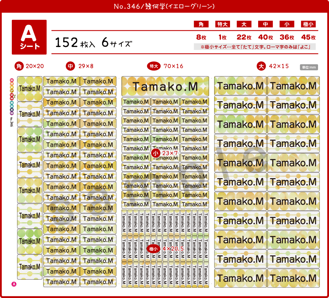
Task: Click the 152枚入 text
Action: click(x=75, y=42)
